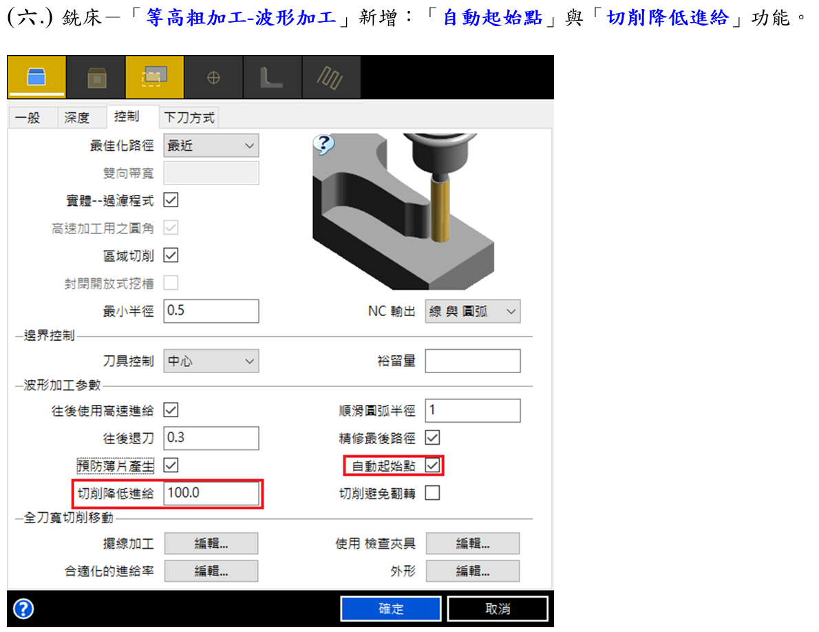The height and width of the screenshot is (632, 819).
Task: Switch to the 下刀方式 tab
Action: (x=189, y=118)
